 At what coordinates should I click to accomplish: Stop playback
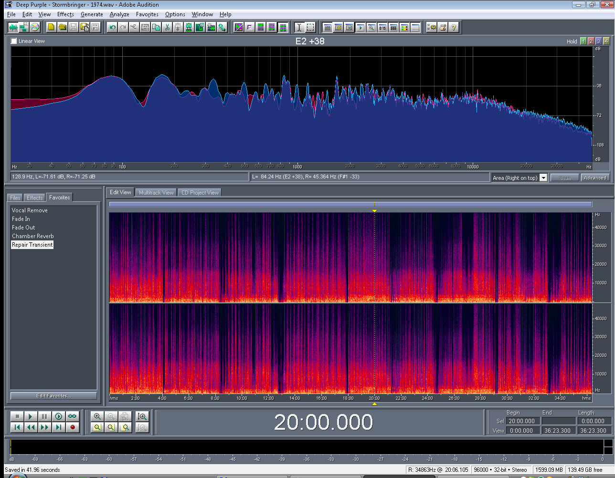17,416
